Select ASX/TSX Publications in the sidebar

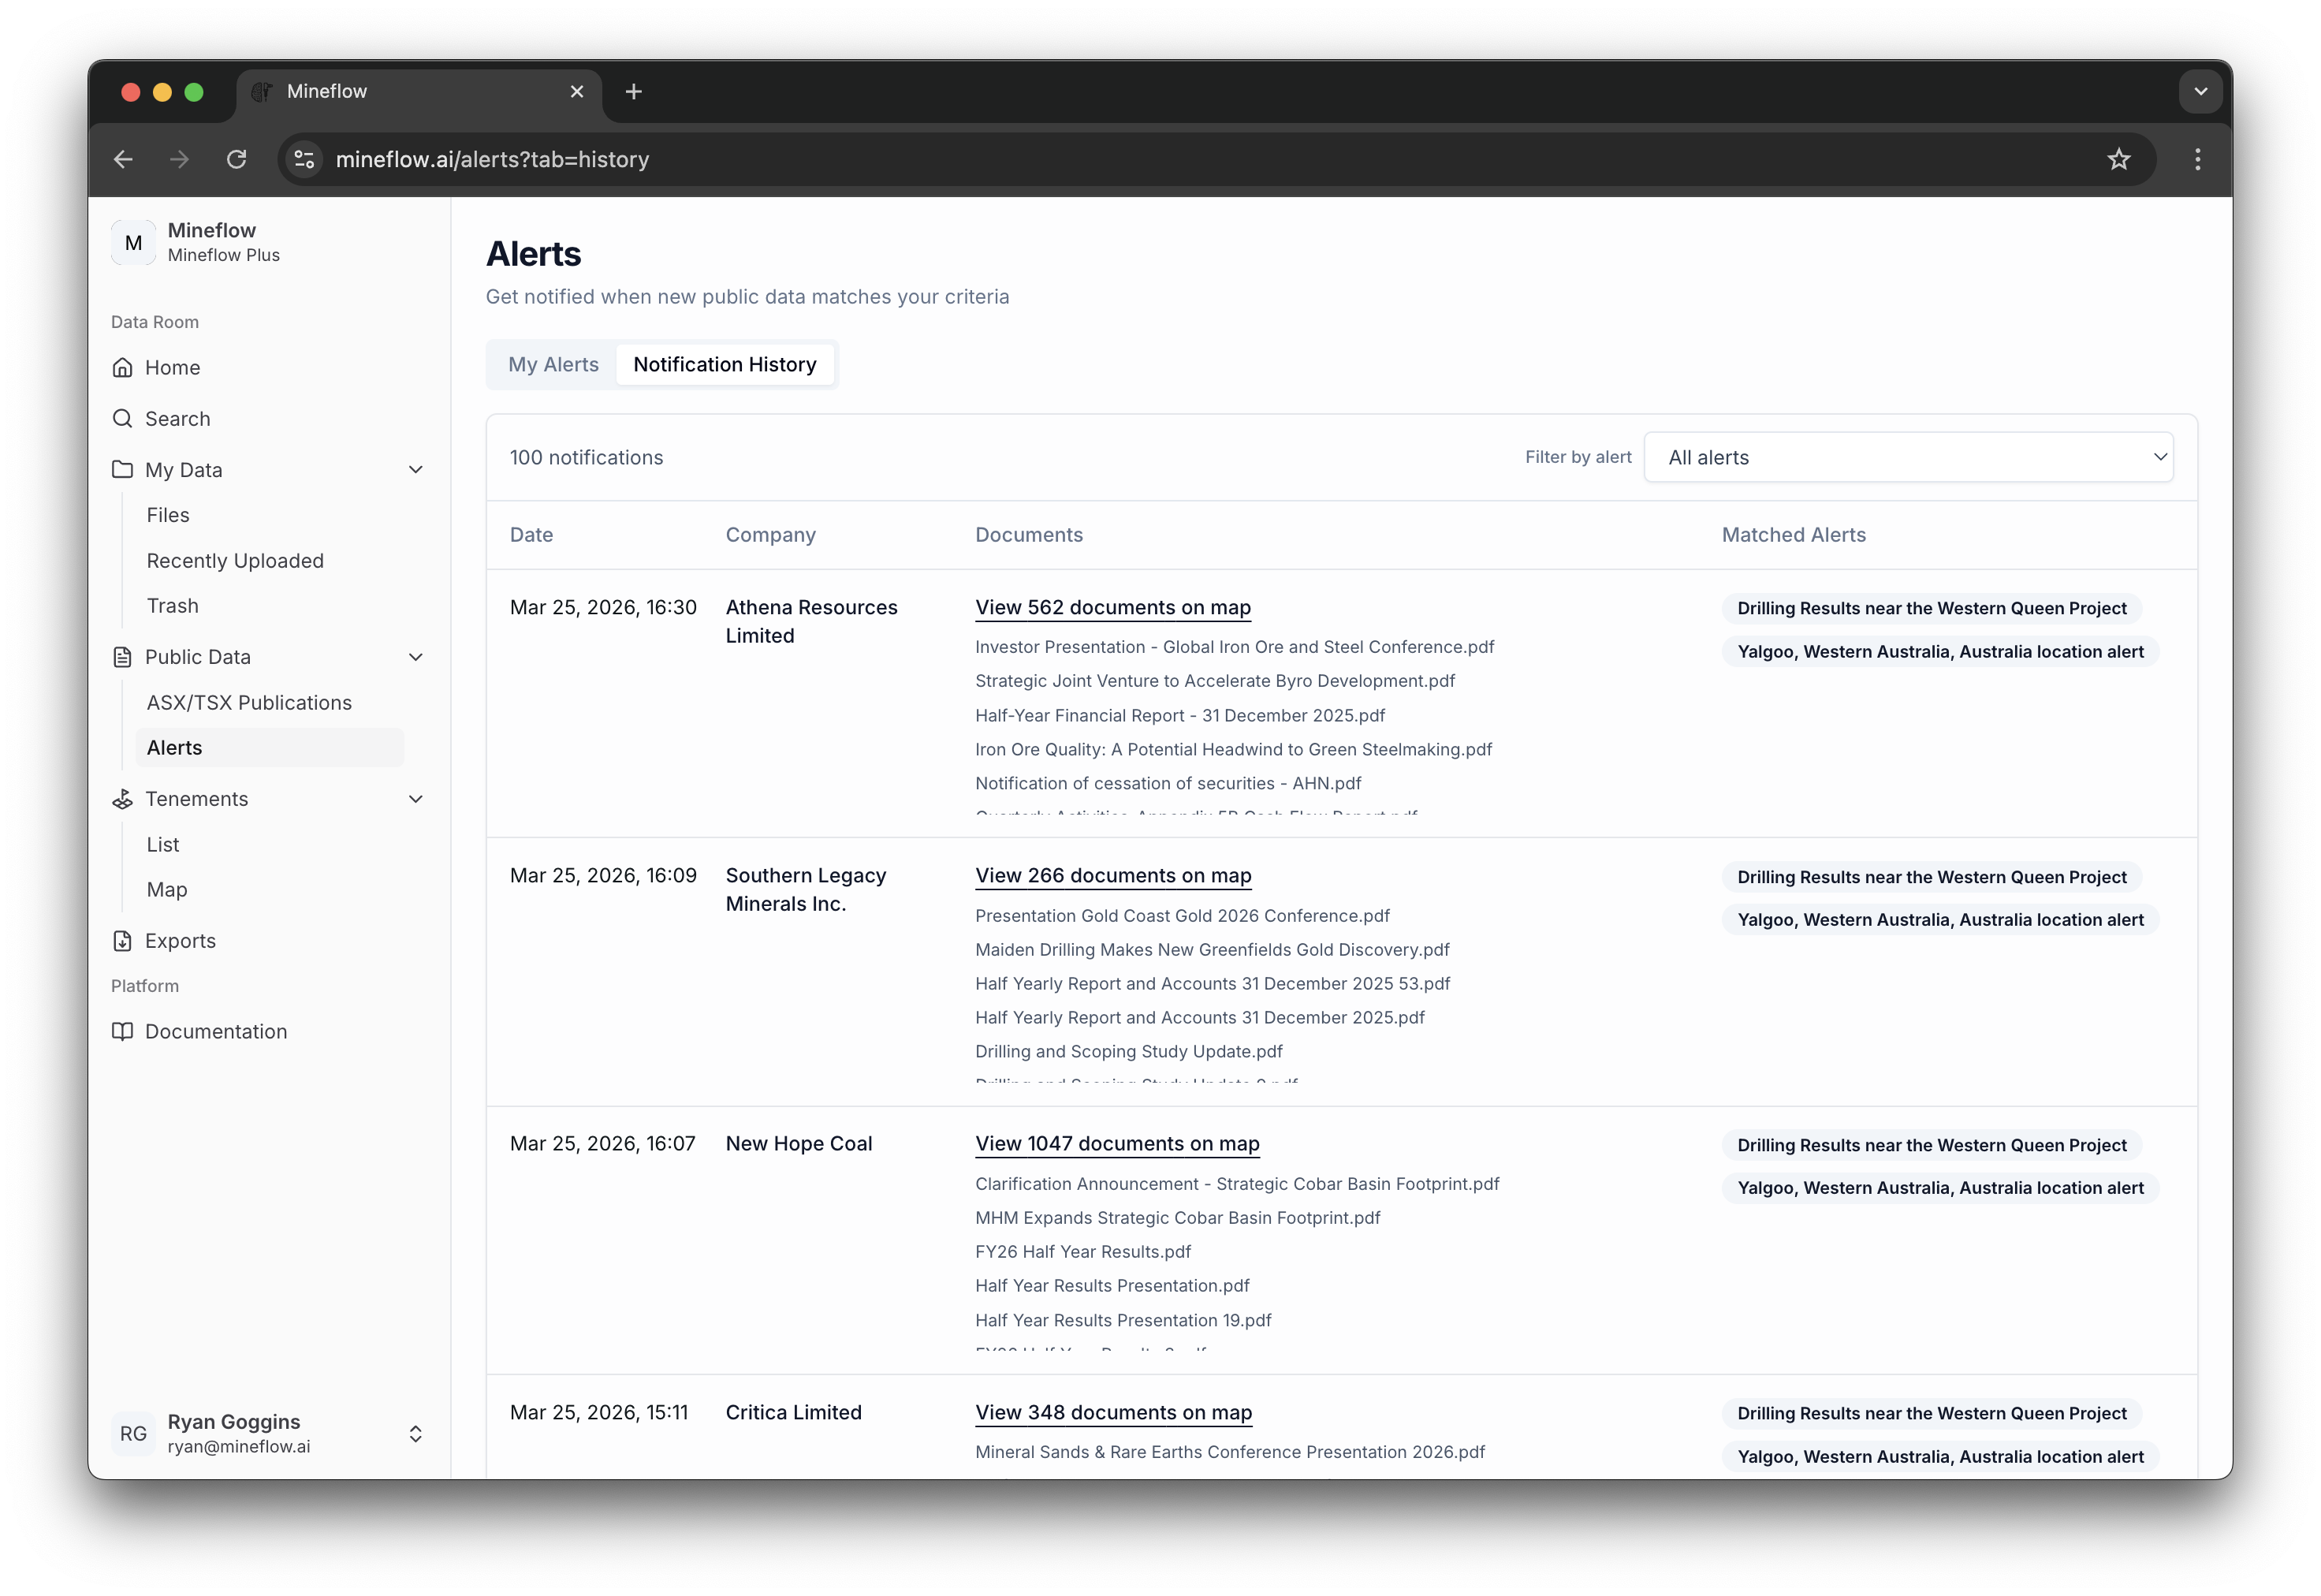[x=248, y=702]
